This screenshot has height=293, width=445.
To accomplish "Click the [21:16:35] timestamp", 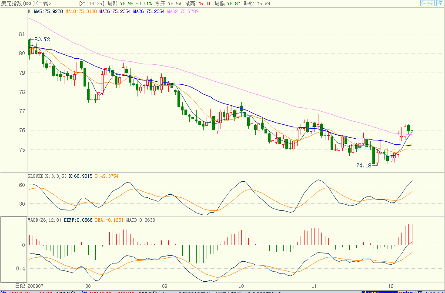I will pyautogui.click(x=92, y=3).
